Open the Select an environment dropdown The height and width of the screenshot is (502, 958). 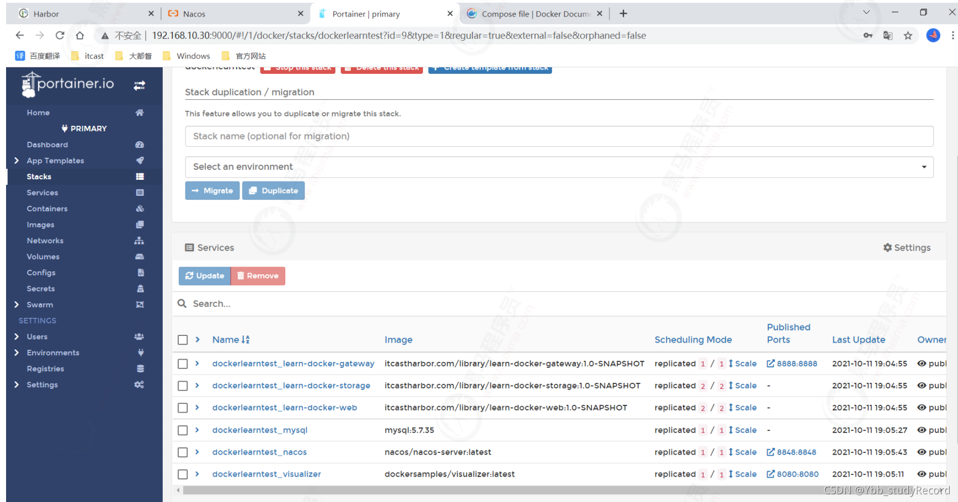click(559, 167)
